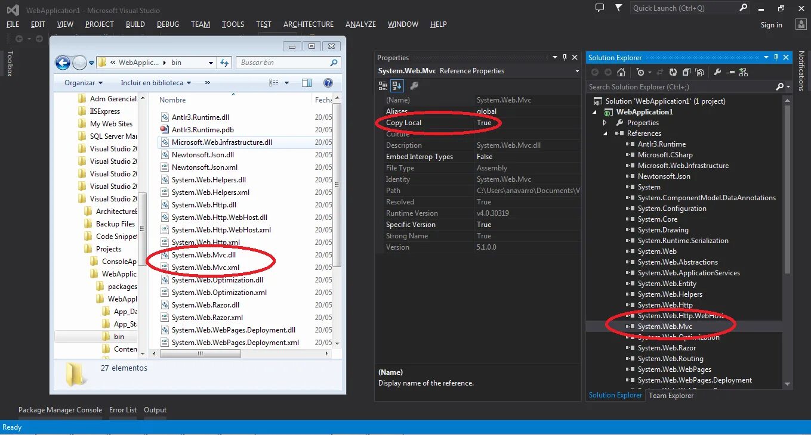811x435 pixels.
Task: Open FILE menu
Action: [x=13, y=24]
